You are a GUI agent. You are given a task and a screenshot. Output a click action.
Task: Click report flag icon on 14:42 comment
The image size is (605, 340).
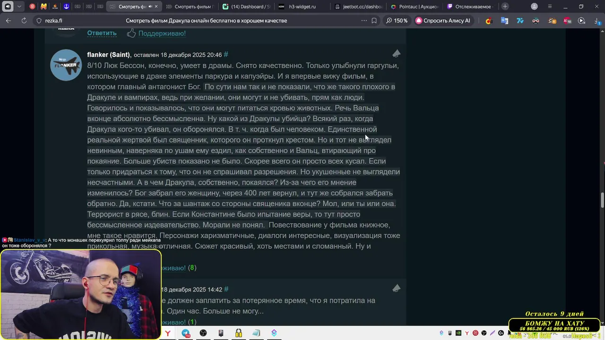click(397, 288)
